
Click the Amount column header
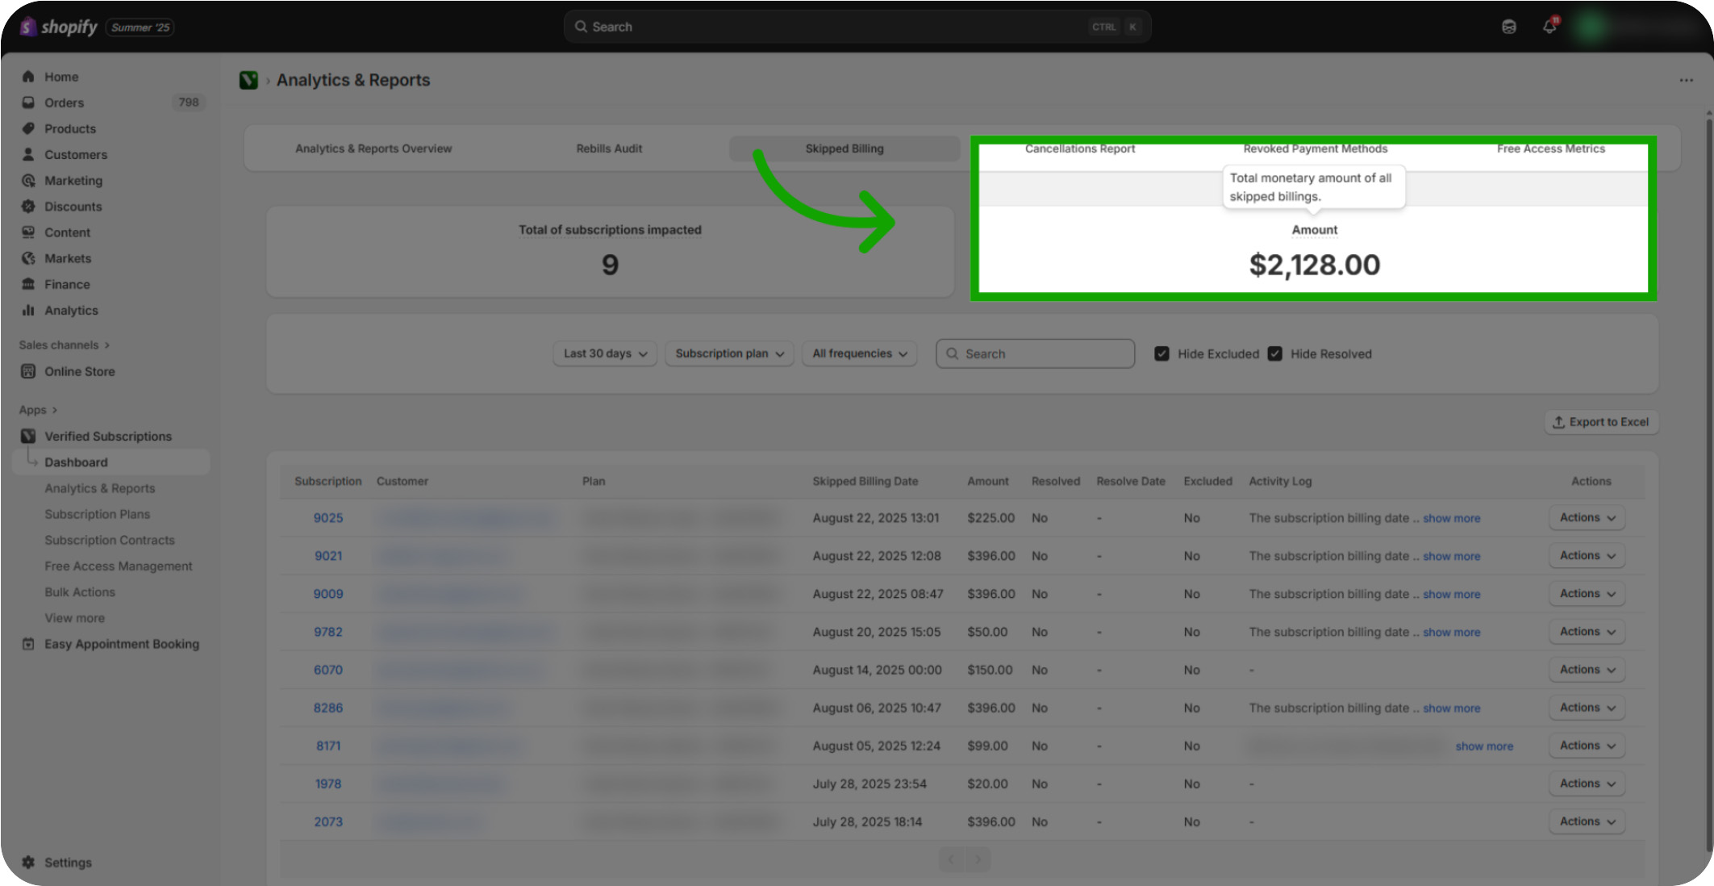coord(988,481)
